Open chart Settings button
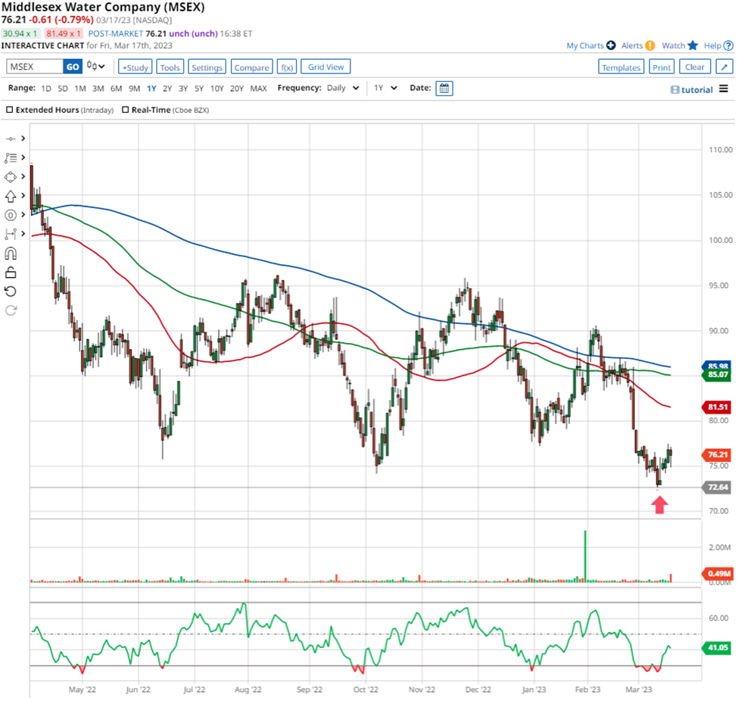Viewport: 738px width, 701px height. 207,67
